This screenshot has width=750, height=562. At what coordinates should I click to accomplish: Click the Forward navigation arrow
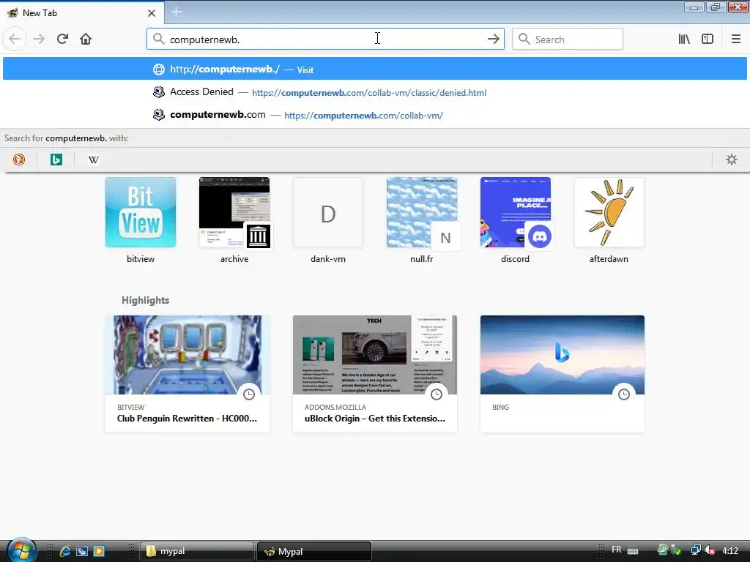pyautogui.click(x=40, y=40)
